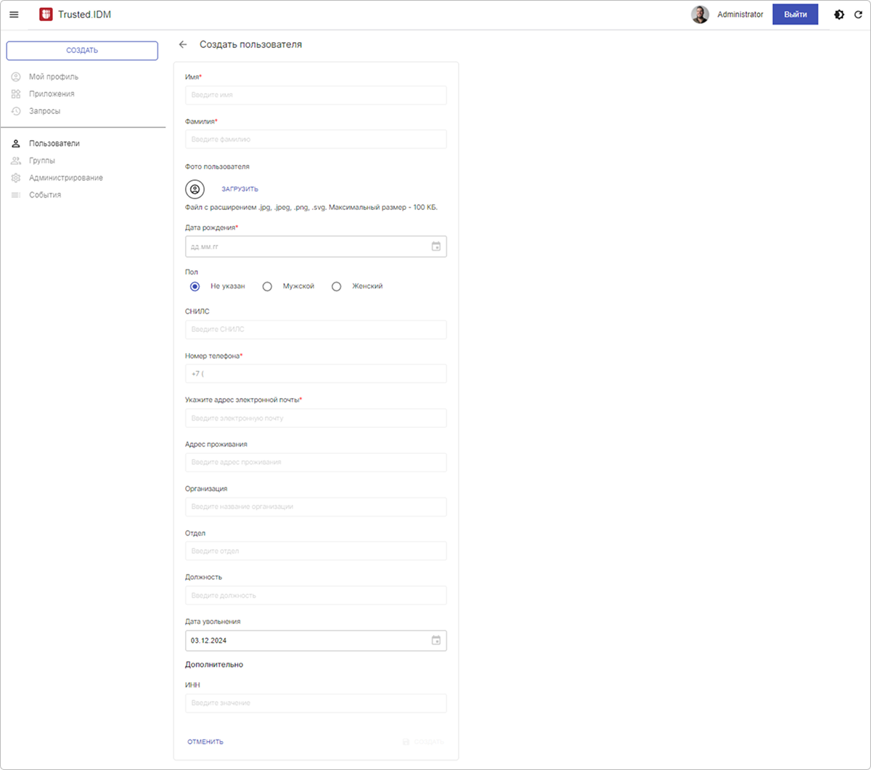Focus the Фамилия input field

[x=316, y=139]
